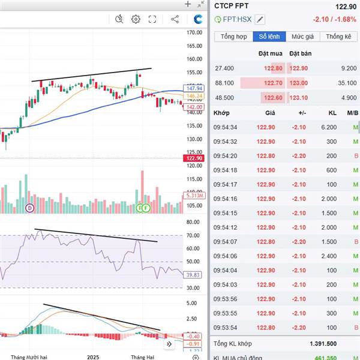Click the Đặt mua column header
This screenshot has width=360, height=360.
click(270, 53)
